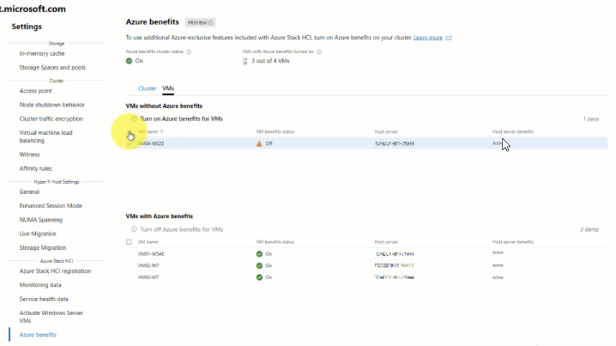Open Service health data settings
Image resolution: width=616 pixels, height=346 pixels.
click(44, 299)
